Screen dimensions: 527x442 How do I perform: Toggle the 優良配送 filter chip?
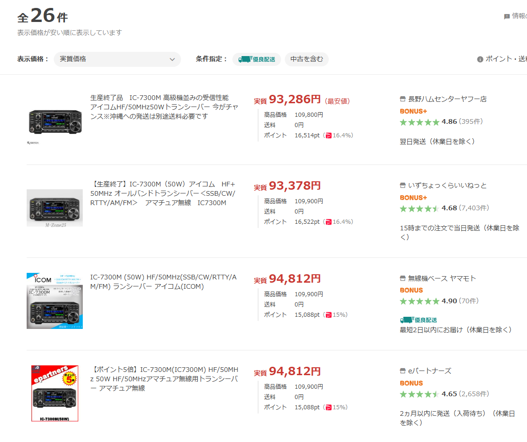tap(257, 59)
